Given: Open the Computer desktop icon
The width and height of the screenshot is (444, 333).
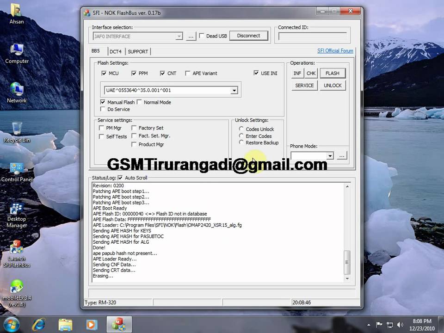Looking at the screenshot, I should 17,53.
